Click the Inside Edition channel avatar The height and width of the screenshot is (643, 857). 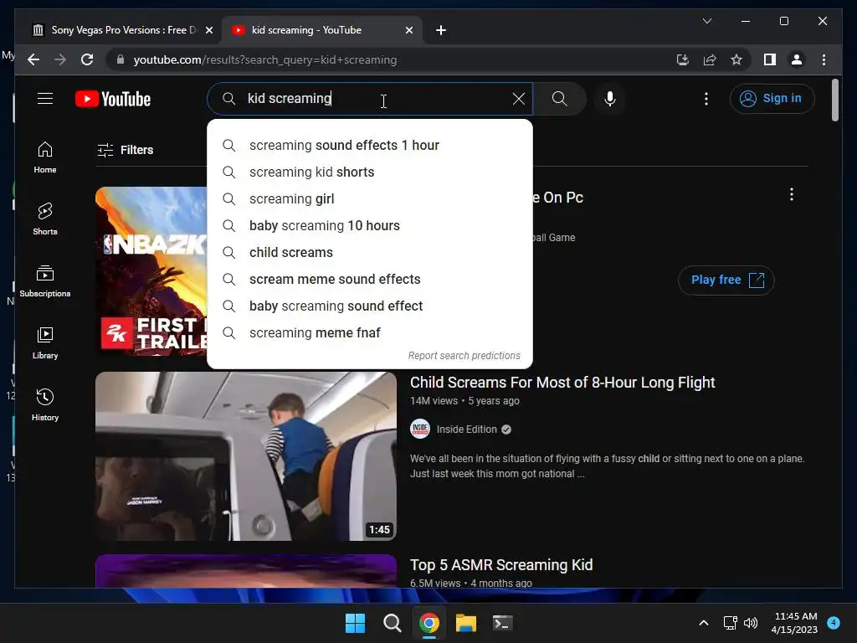[420, 430]
